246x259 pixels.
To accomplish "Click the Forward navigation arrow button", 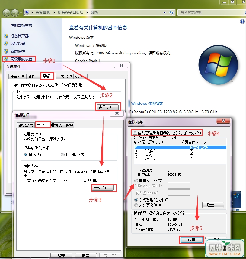I will click(15, 13).
